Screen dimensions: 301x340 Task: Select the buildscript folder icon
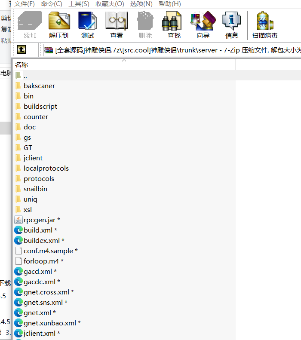click(x=18, y=106)
